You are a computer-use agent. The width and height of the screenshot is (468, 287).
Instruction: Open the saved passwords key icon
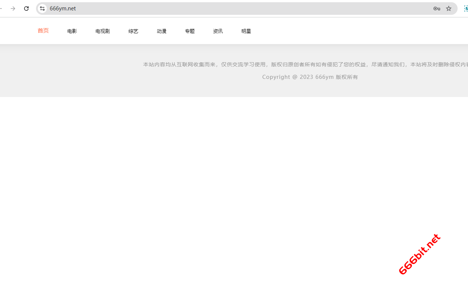[x=436, y=9]
